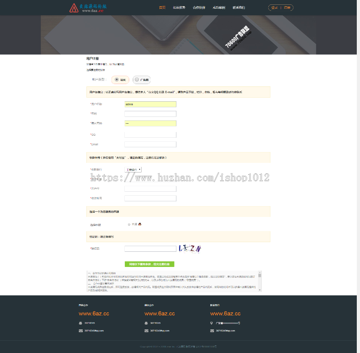This screenshot has height=353, width=360.
Task: Click the mail icon in the business cooperation footer column
Action: coord(80,331)
